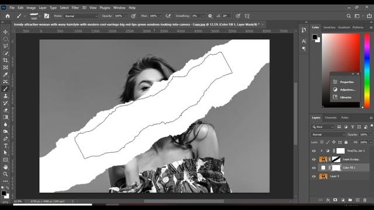Viewport: 374px width, 210px height.
Task: Hide the Hue/Saturation 1 layer
Action: 314,150
